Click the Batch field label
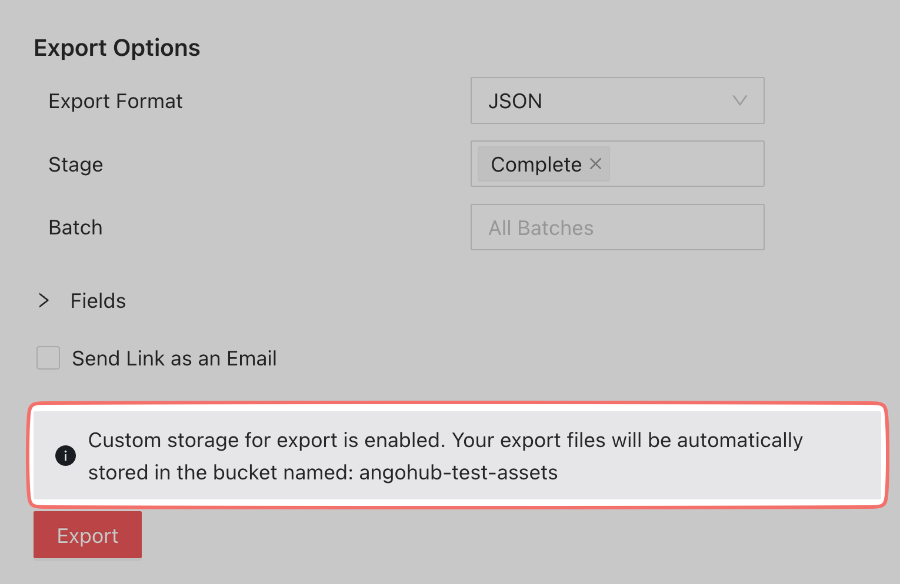Viewport: 900px width, 584px height. coord(76,227)
